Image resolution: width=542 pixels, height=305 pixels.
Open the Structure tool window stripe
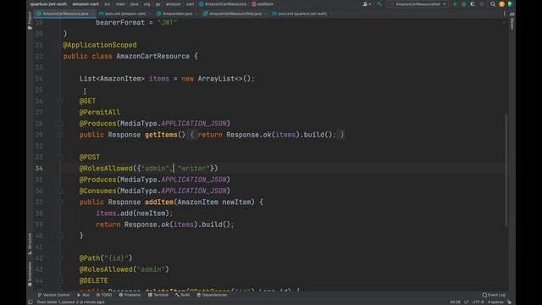point(30,243)
